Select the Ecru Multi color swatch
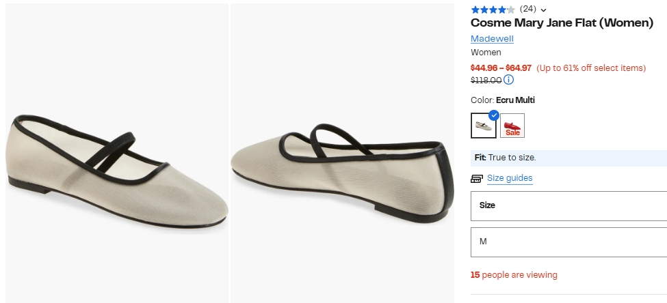This screenshot has width=667, height=303. click(x=484, y=125)
